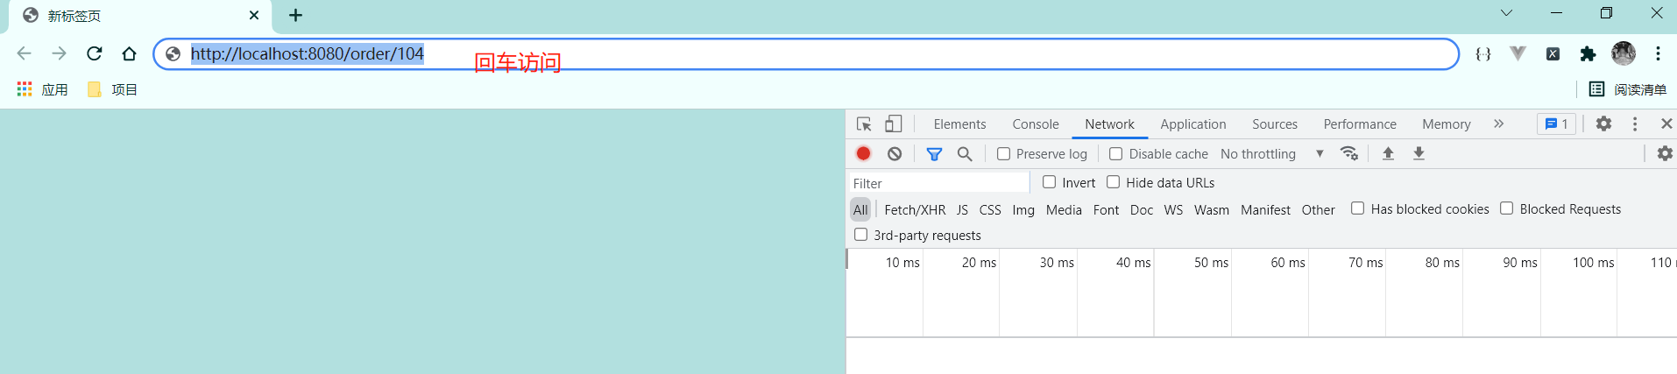Enable Preserve log checkbox
Viewport: 1677px width, 374px height.
pyautogui.click(x=1004, y=154)
